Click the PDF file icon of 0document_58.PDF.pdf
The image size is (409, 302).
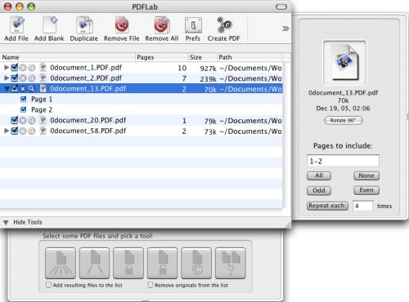43,131
